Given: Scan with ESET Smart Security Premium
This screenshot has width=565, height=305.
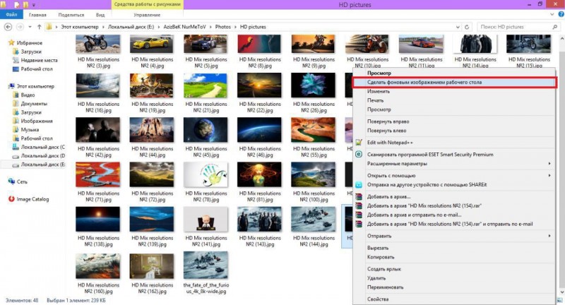Looking at the screenshot, I should [454, 155].
